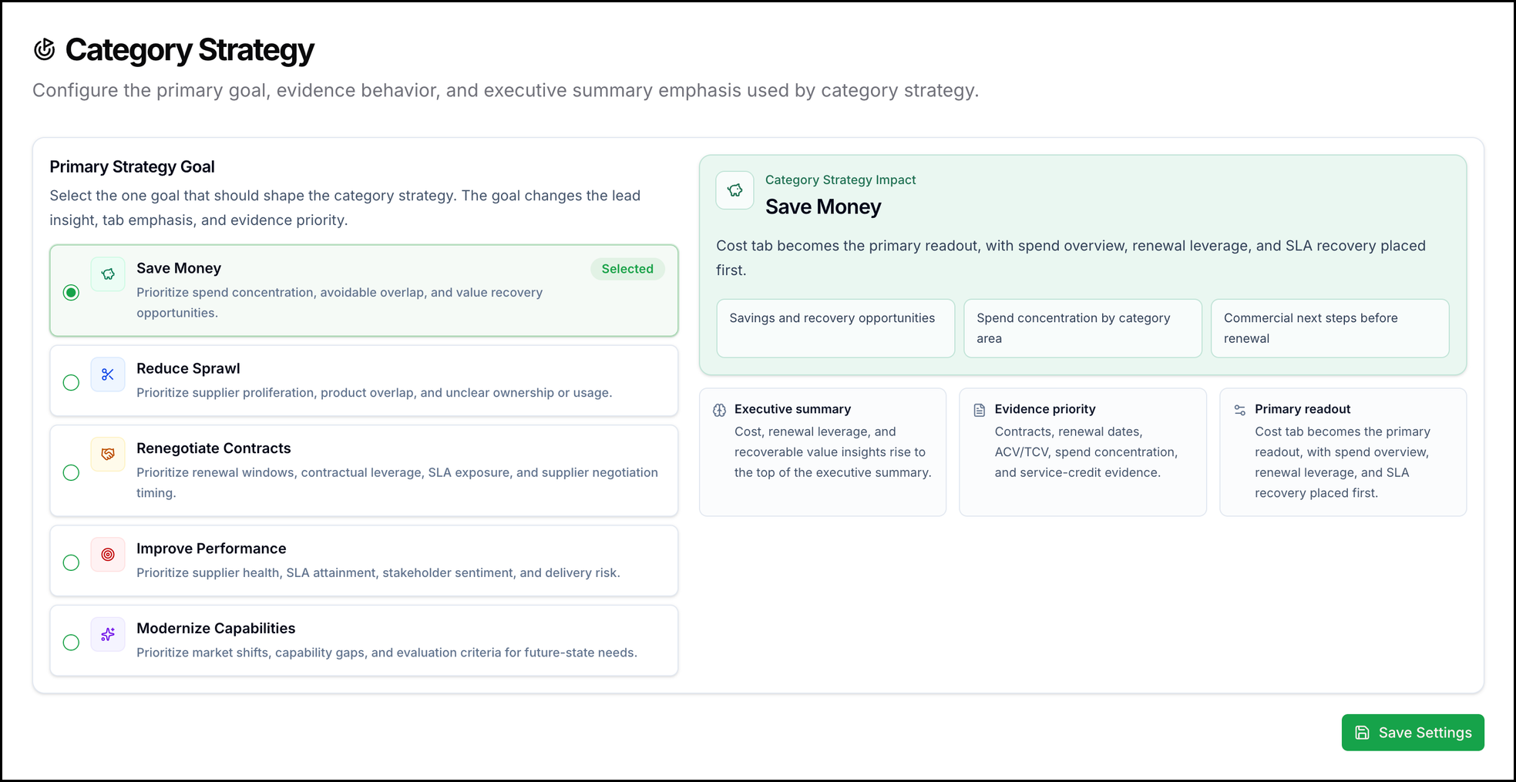
Task: Click the Save Settings button
Action: tap(1413, 733)
